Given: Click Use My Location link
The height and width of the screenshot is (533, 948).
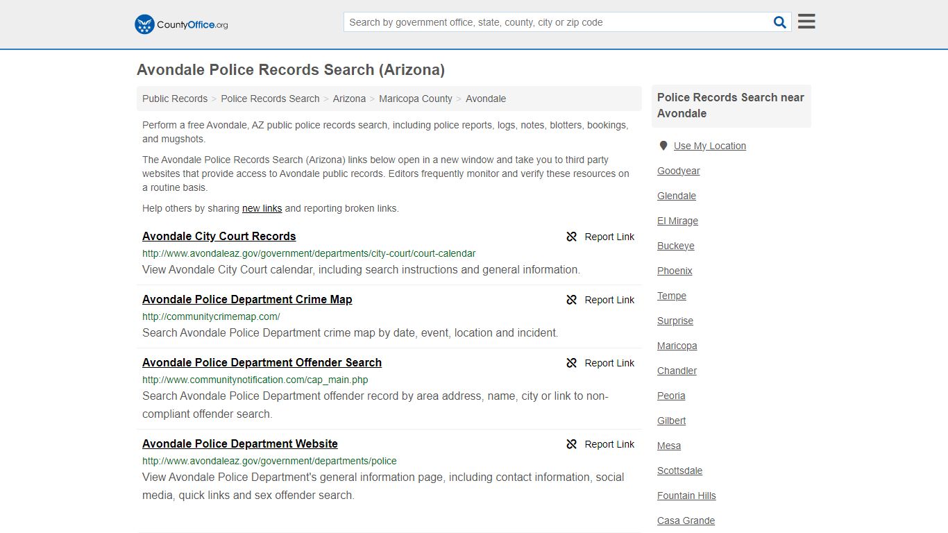Looking at the screenshot, I should (x=710, y=146).
